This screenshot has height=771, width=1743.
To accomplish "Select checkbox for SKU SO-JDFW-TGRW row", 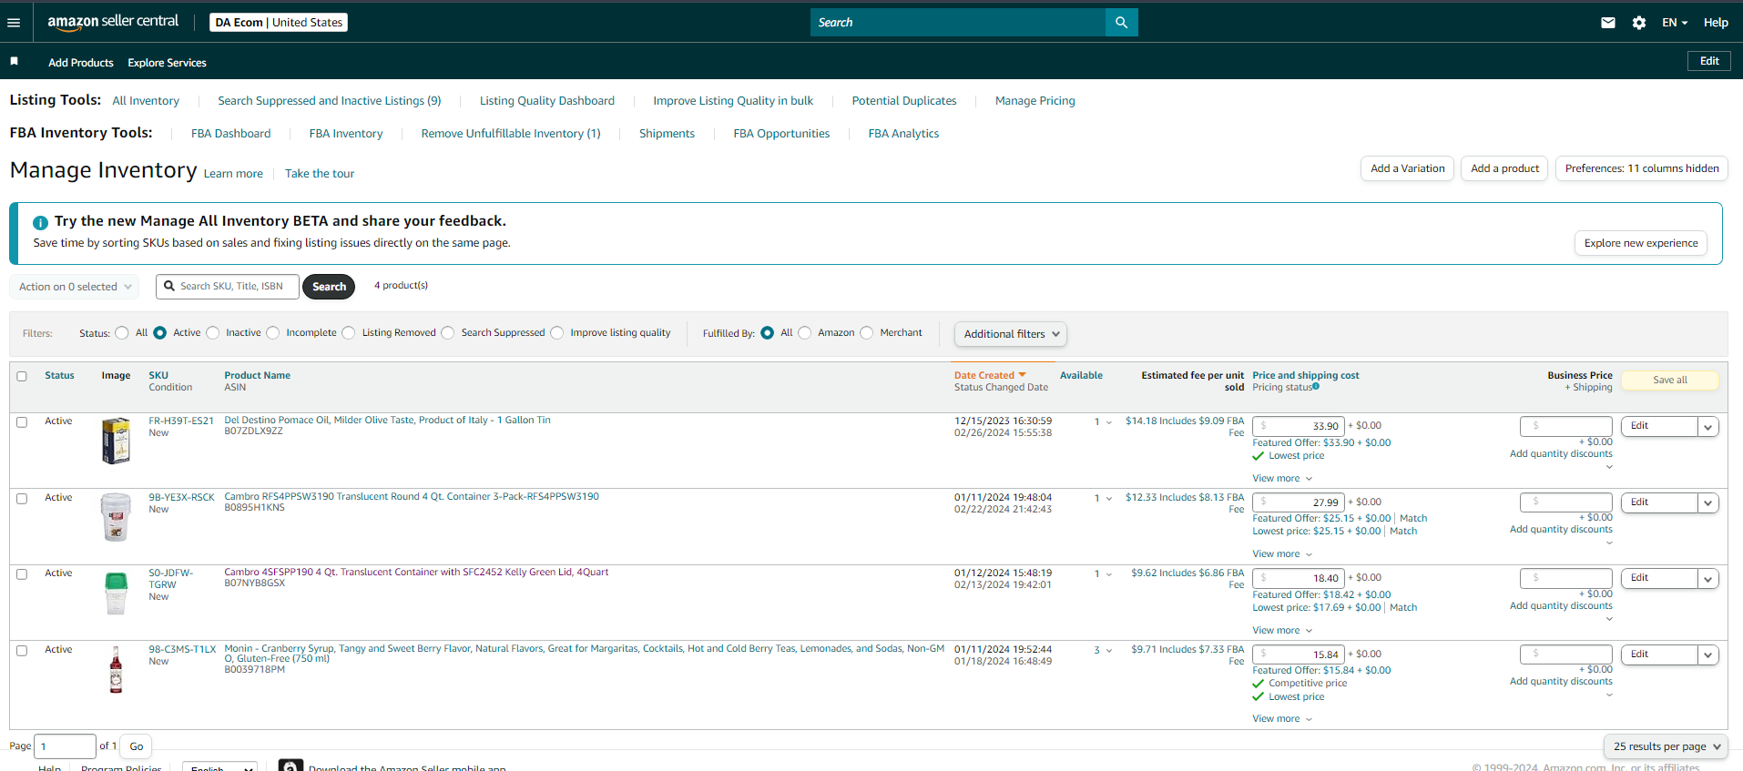I will coord(22,574).
